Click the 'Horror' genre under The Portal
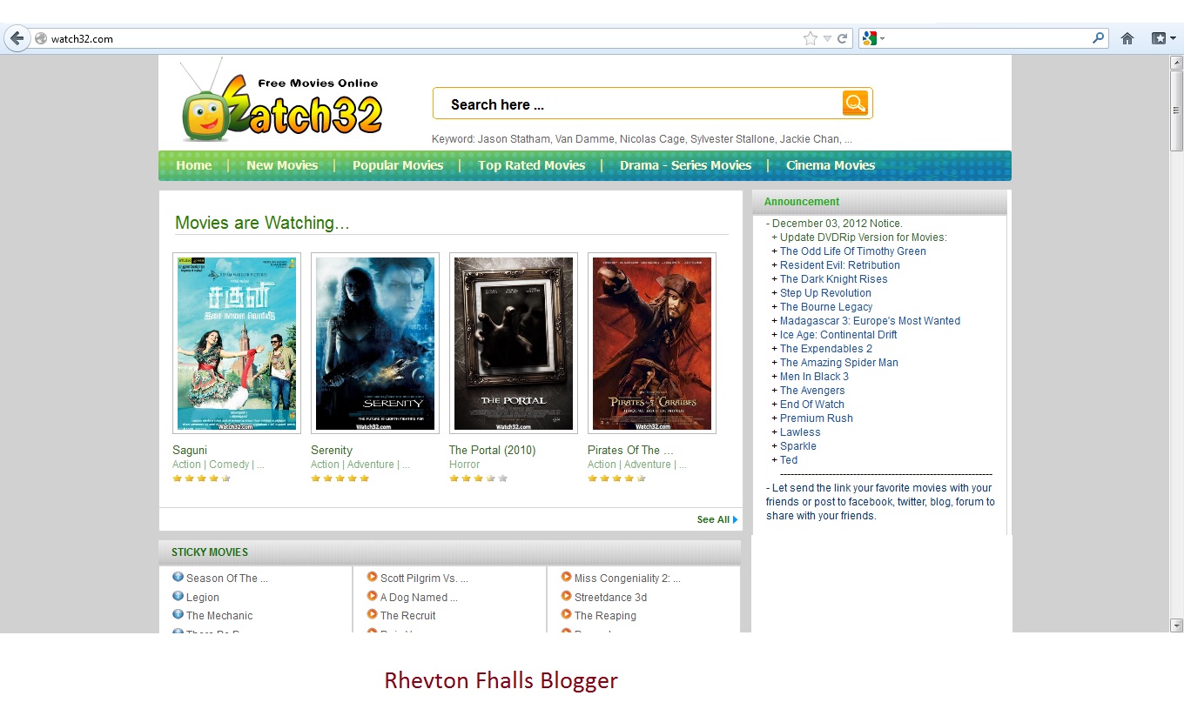Image resolution: width=1184 pixels, height=709 pixels. pyautogui.click(x=464, y=465)
